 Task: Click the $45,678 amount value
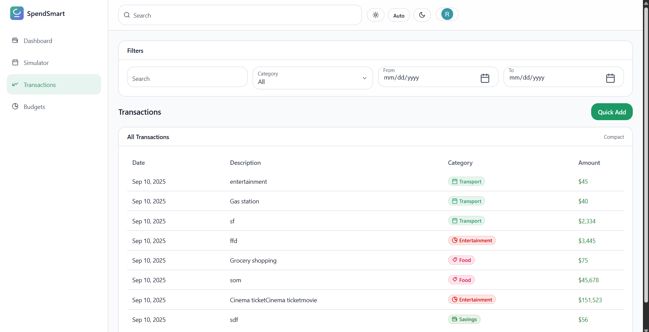coord(588,280)
